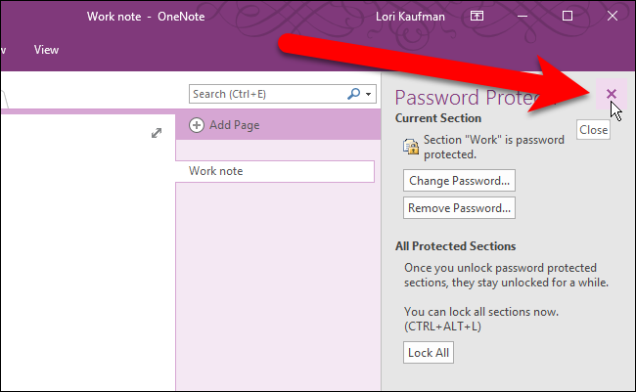Click the magnifying glass search icon
Image resolution: width=636 pixels, height=392 pixels.
pos(353,94)
